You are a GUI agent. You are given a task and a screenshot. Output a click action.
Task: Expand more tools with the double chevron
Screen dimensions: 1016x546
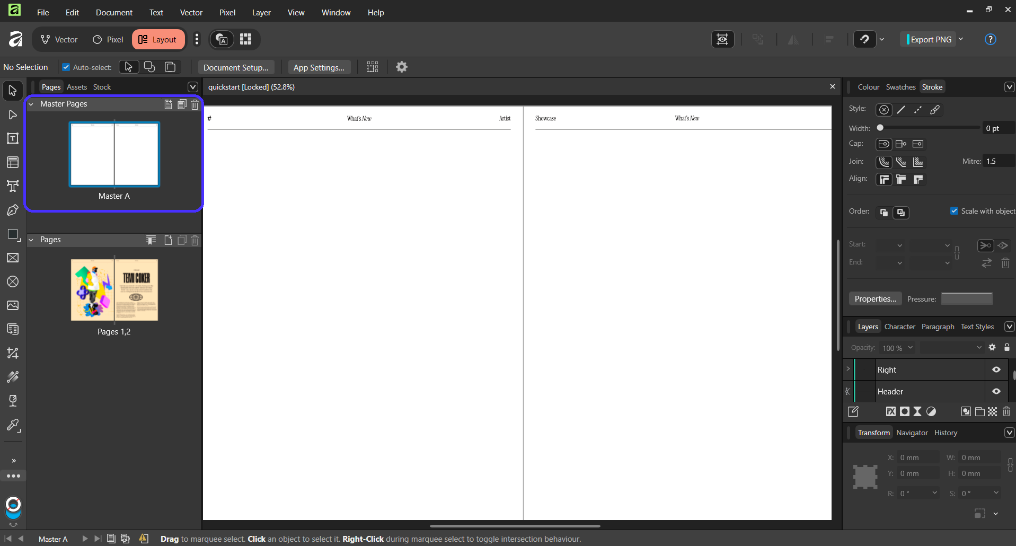click(x=14, y=461)
